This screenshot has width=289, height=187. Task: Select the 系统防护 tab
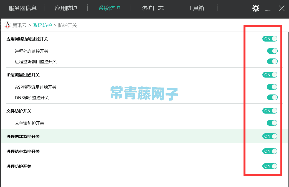[x=109, y=8]
